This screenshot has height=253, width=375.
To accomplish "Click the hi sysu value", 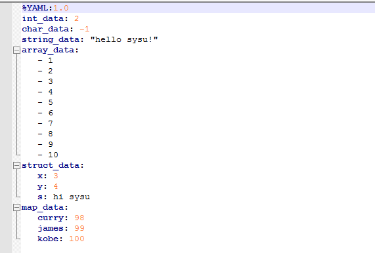I will (x=72, y=197).
